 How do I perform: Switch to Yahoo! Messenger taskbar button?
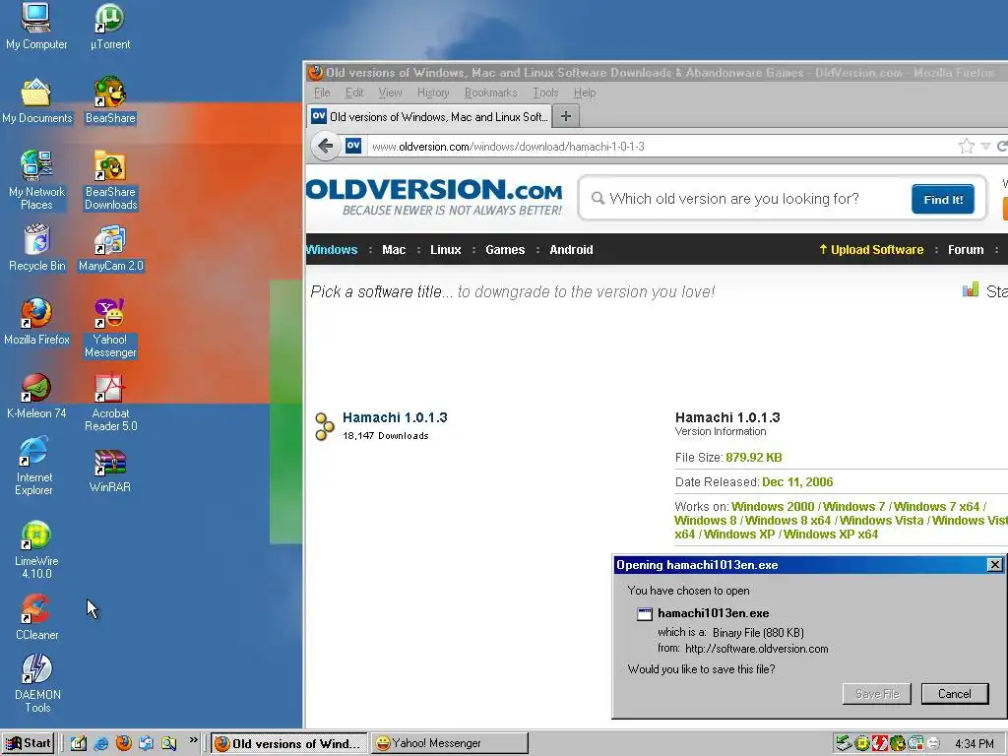[x=450, y=743]
